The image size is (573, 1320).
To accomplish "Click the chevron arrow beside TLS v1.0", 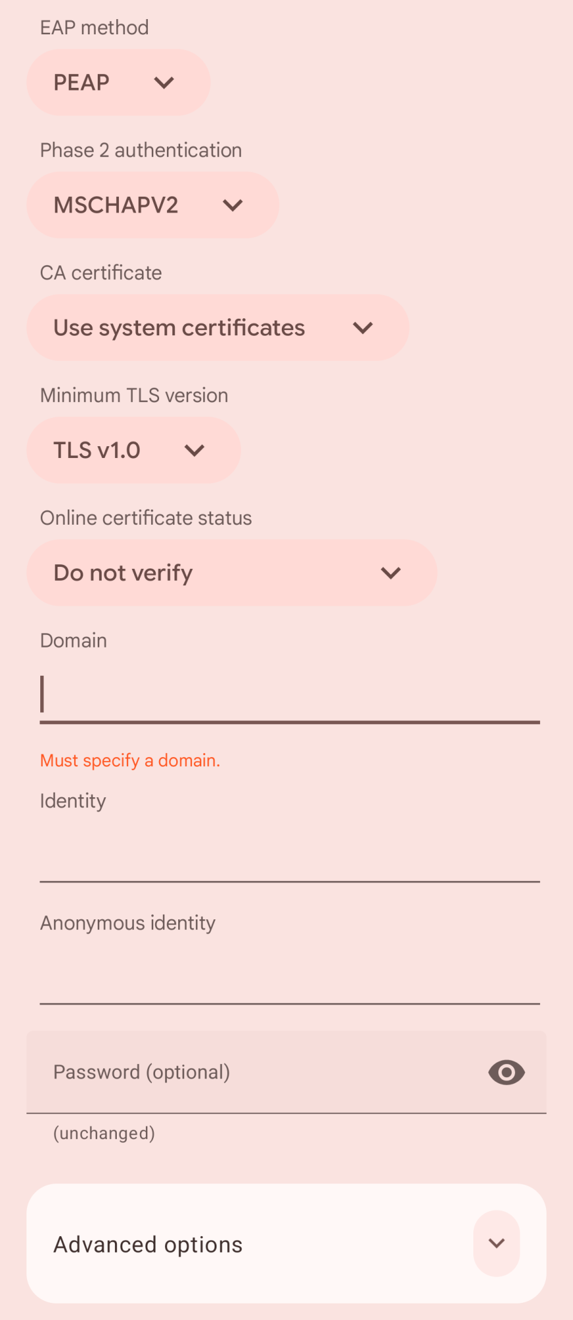I will [x=195, y=451].
